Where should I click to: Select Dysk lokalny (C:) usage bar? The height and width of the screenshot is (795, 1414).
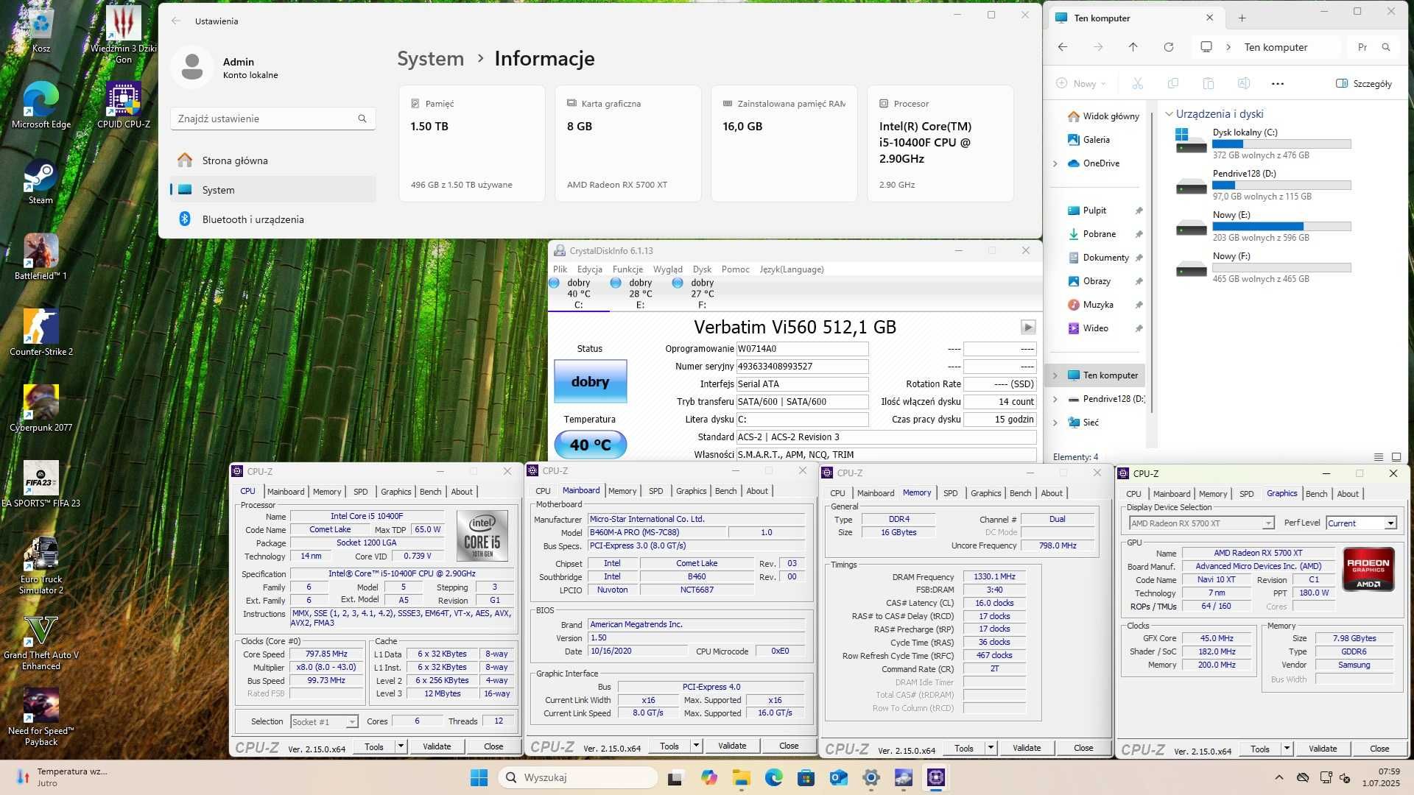pos(1281,144)
